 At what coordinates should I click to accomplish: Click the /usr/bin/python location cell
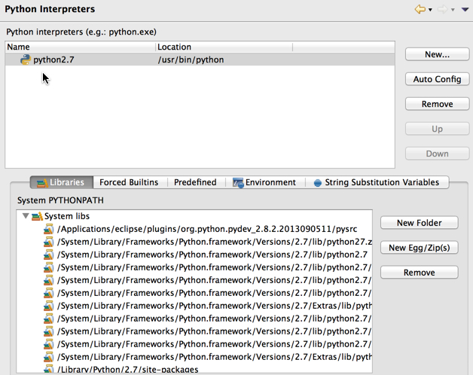pyautogui.click(x=191, y=59)
